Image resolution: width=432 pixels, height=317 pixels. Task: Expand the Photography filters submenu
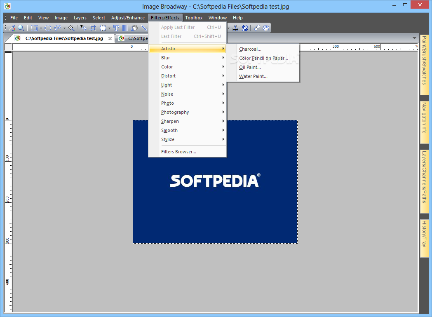point(187,113)
